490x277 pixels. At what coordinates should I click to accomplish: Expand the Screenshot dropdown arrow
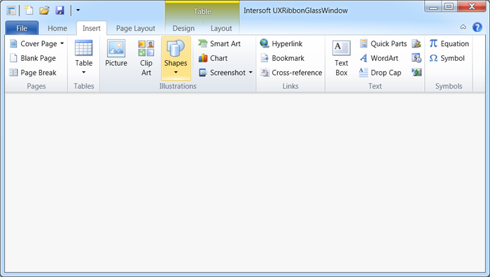251,73
